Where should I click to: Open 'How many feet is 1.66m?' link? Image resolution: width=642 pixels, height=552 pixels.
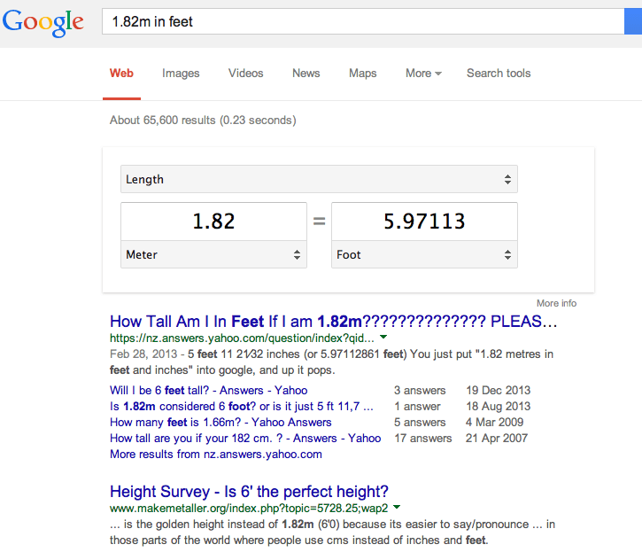220,422
